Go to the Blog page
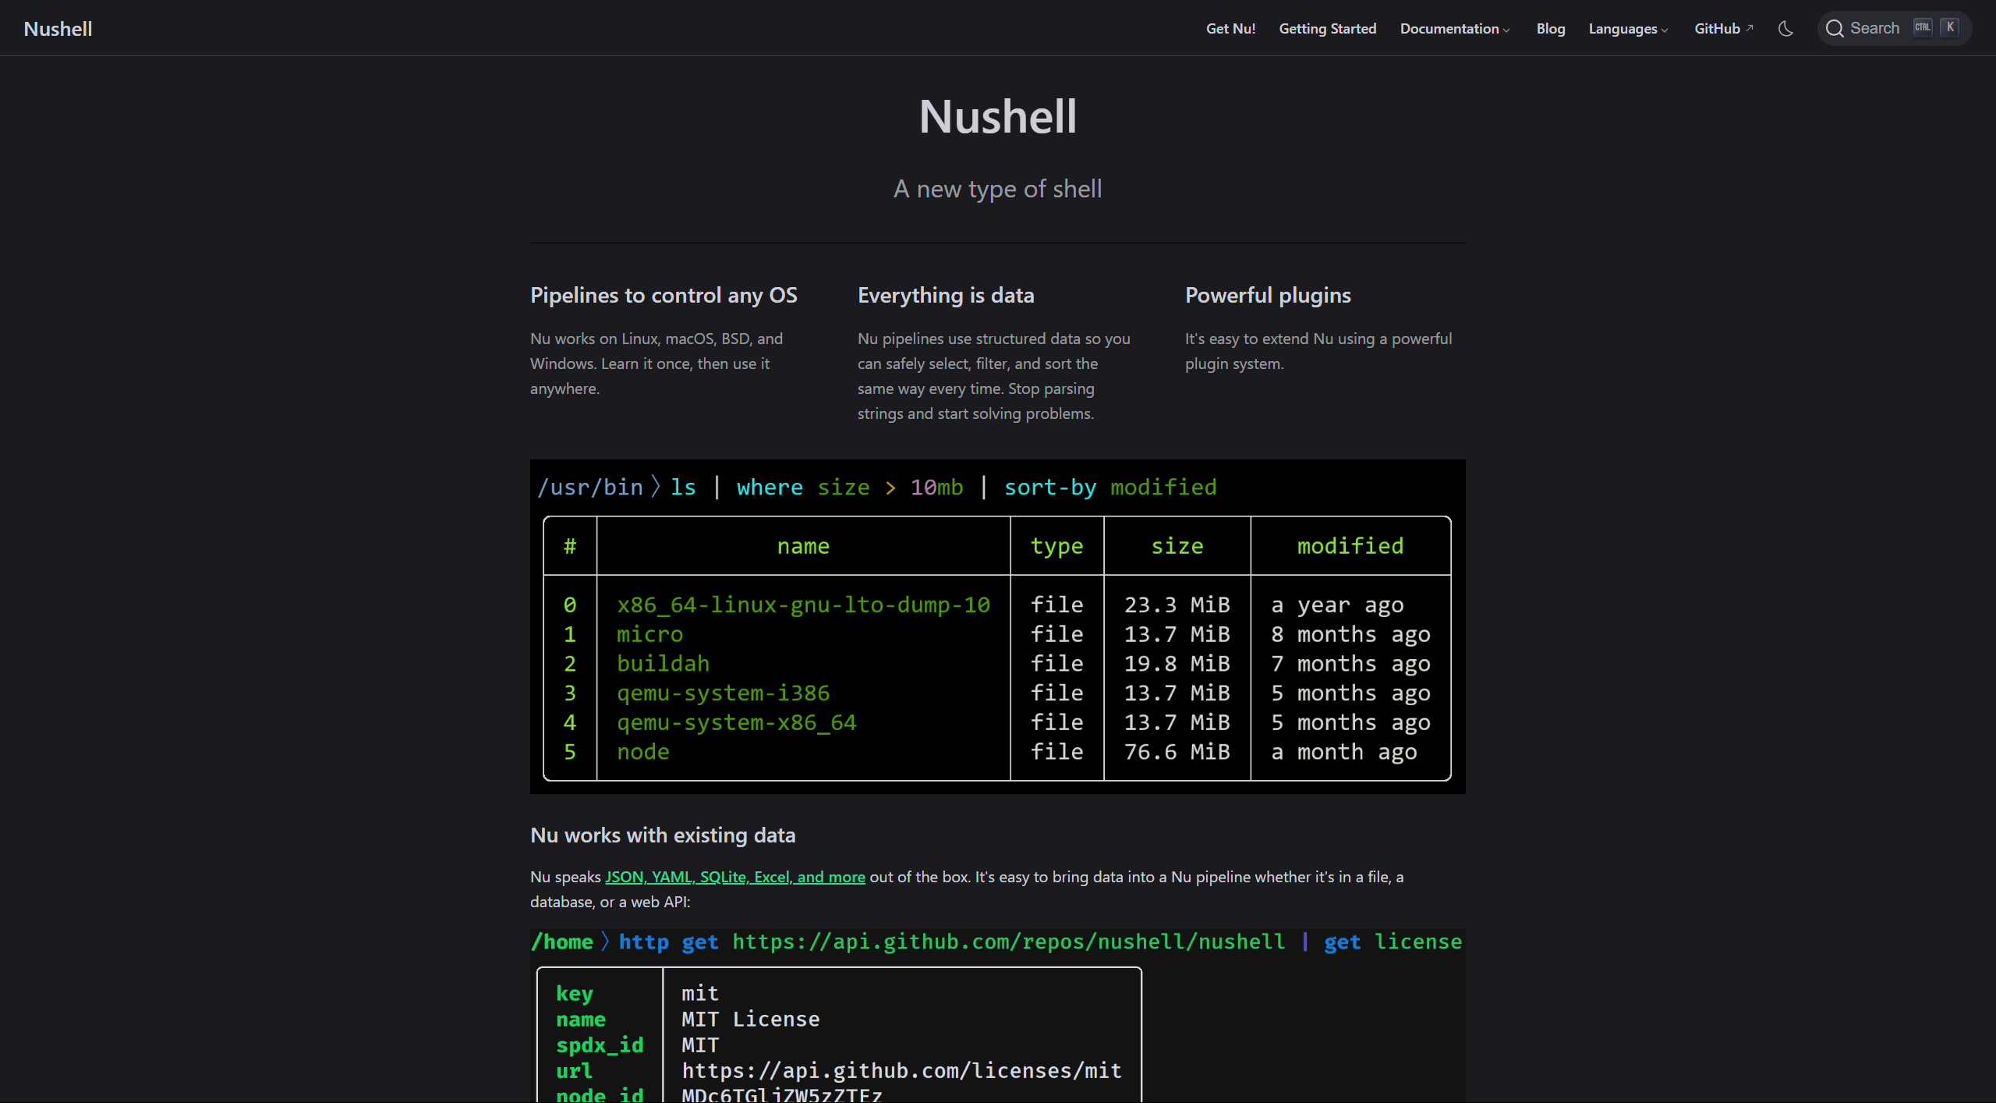Viewport: 1996px width, 1103px height. (1551, 29)
